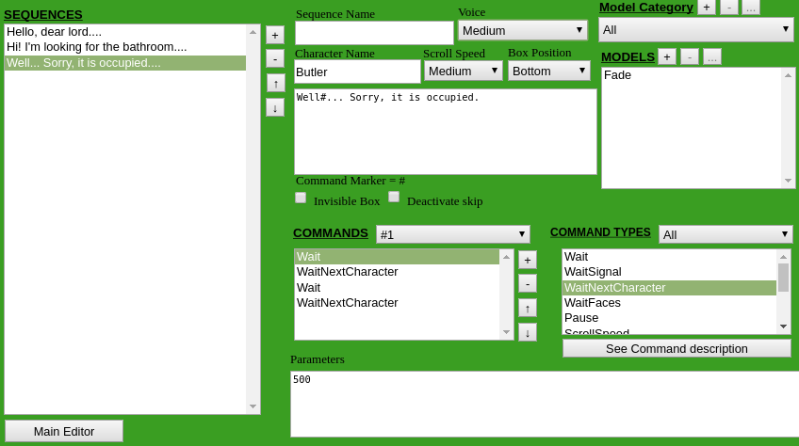Image resolution: width=799 pixels, height=446 pixels.
Task: Toggle the Invisible Box checkbox
Action: pyautogui.click(x=301, y=198)
